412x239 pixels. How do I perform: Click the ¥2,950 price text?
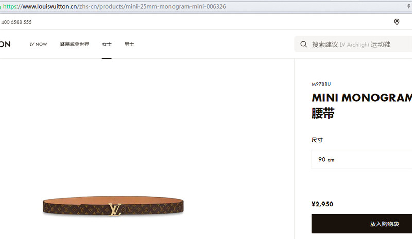[x=322, y=204]
